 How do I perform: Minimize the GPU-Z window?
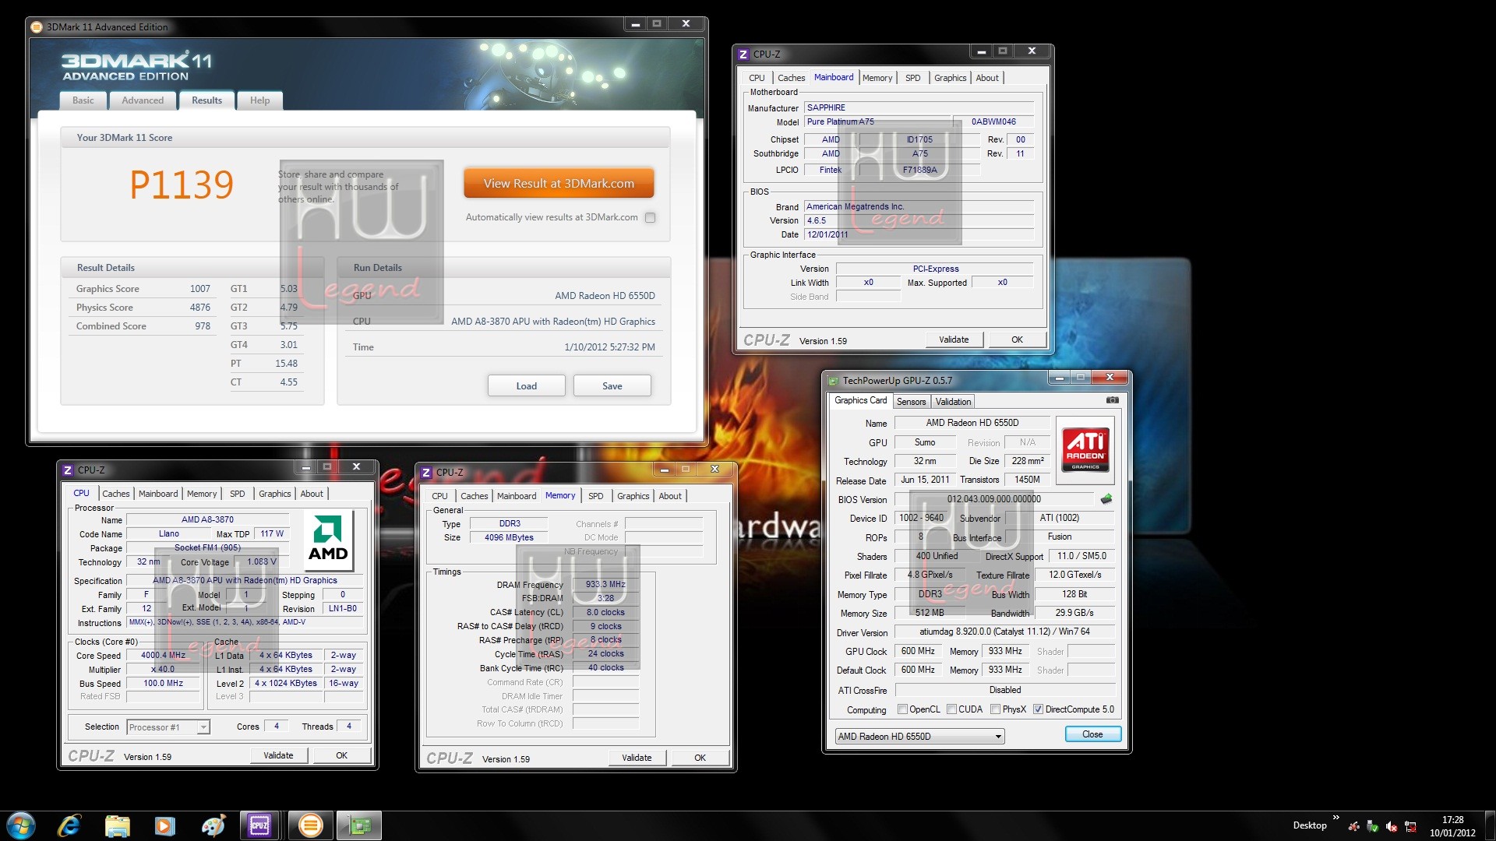coord(1059,378)
